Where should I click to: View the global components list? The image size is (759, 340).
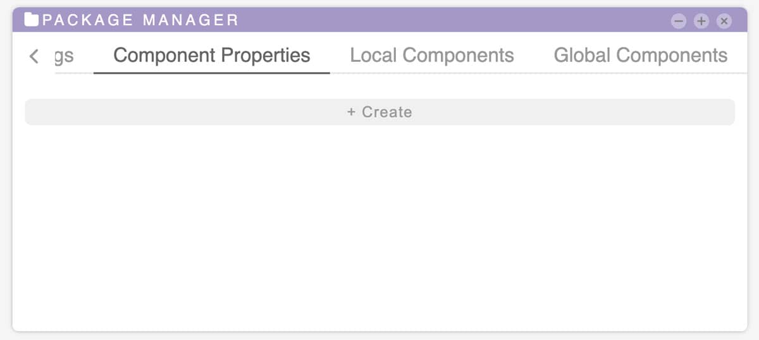[641, 56]
